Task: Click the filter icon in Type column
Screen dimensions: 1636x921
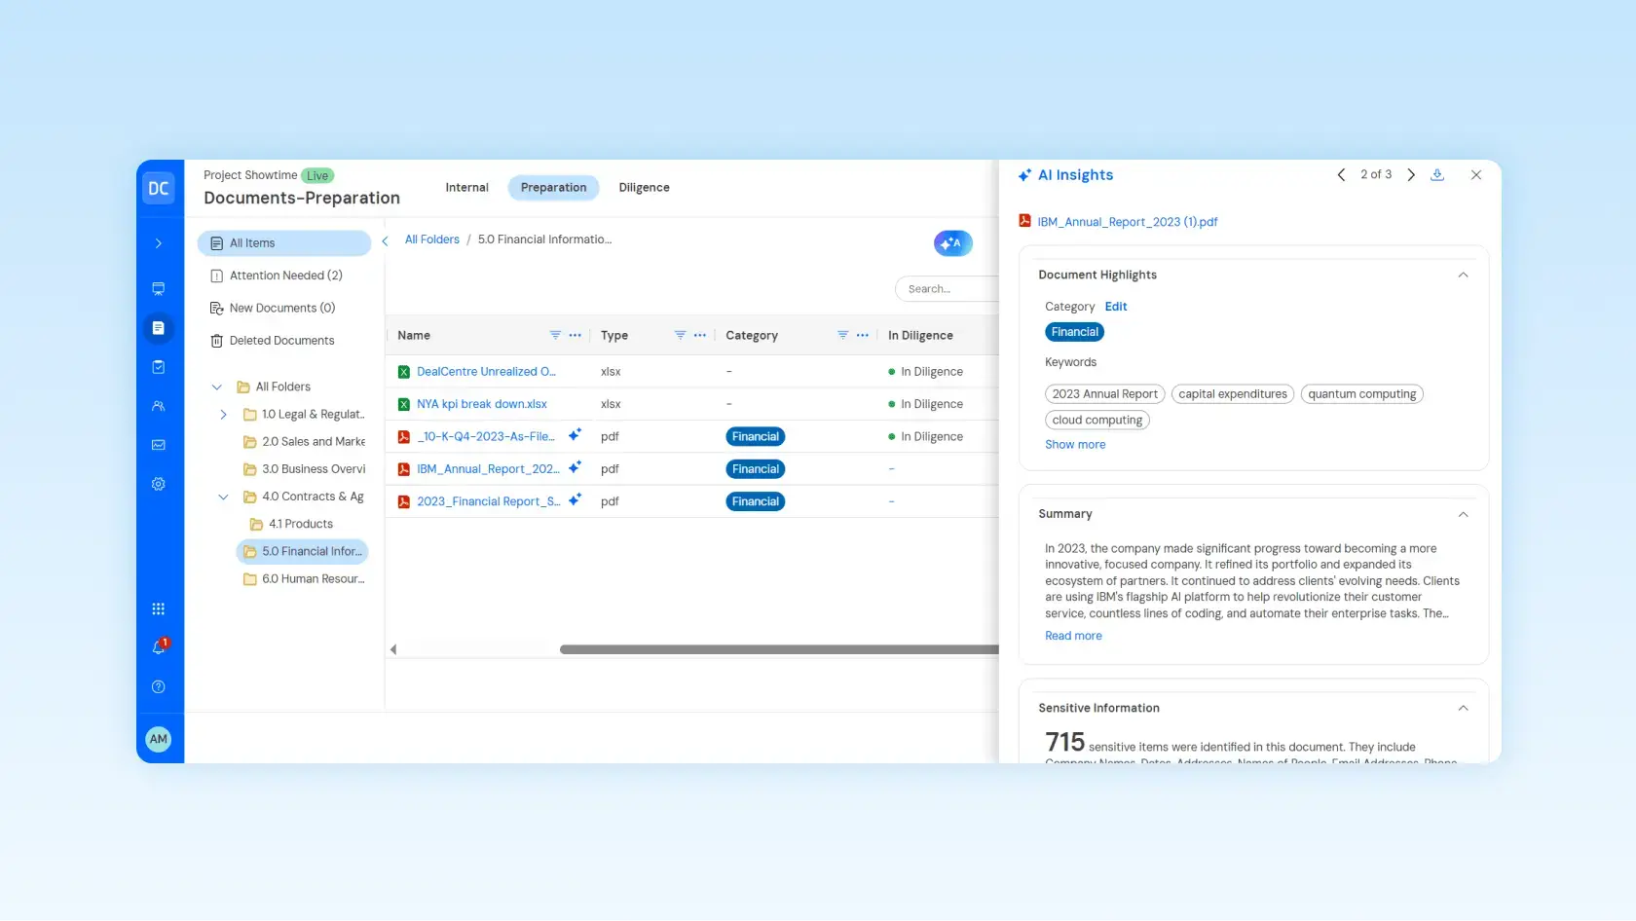Action: [680, 335]
